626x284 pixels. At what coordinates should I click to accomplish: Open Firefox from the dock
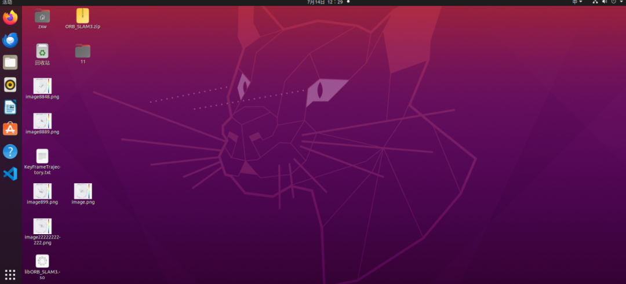point(10,18)
